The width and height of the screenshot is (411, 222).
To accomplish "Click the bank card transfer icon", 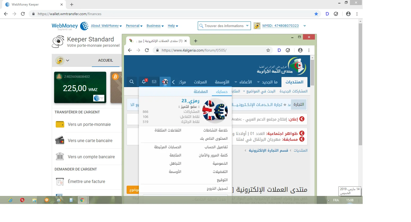I will (x=60, y=140).
